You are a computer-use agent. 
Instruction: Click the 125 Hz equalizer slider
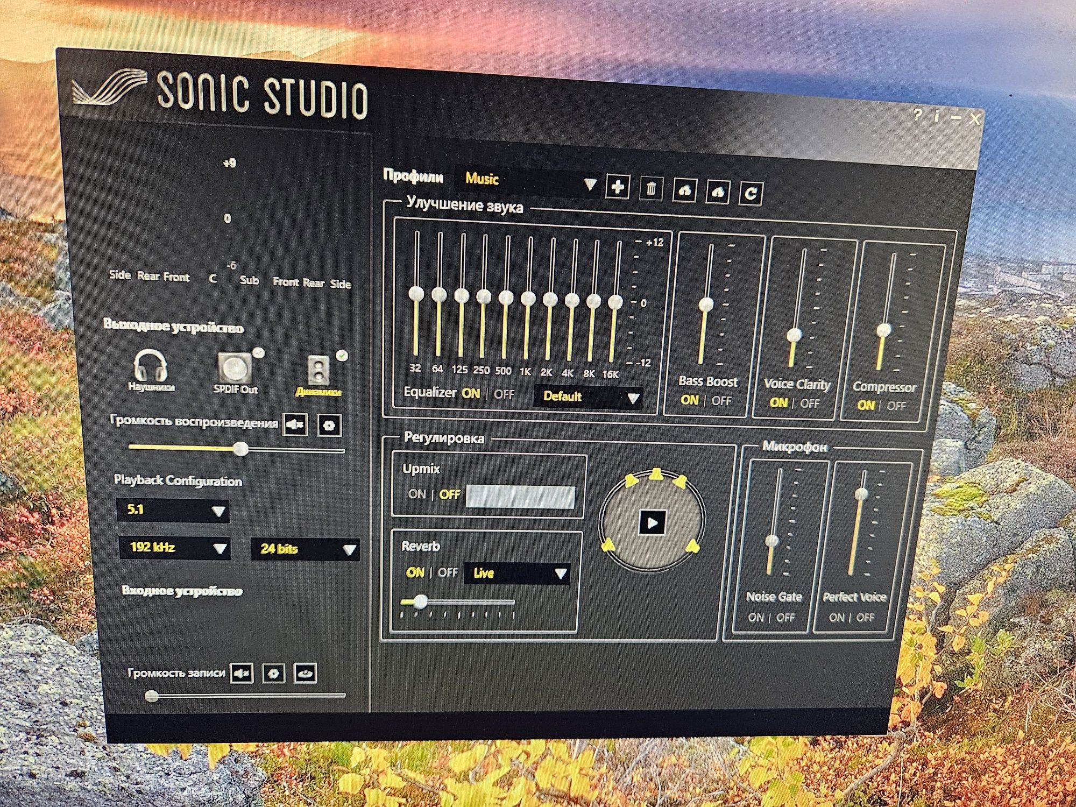tap(462, 296)
